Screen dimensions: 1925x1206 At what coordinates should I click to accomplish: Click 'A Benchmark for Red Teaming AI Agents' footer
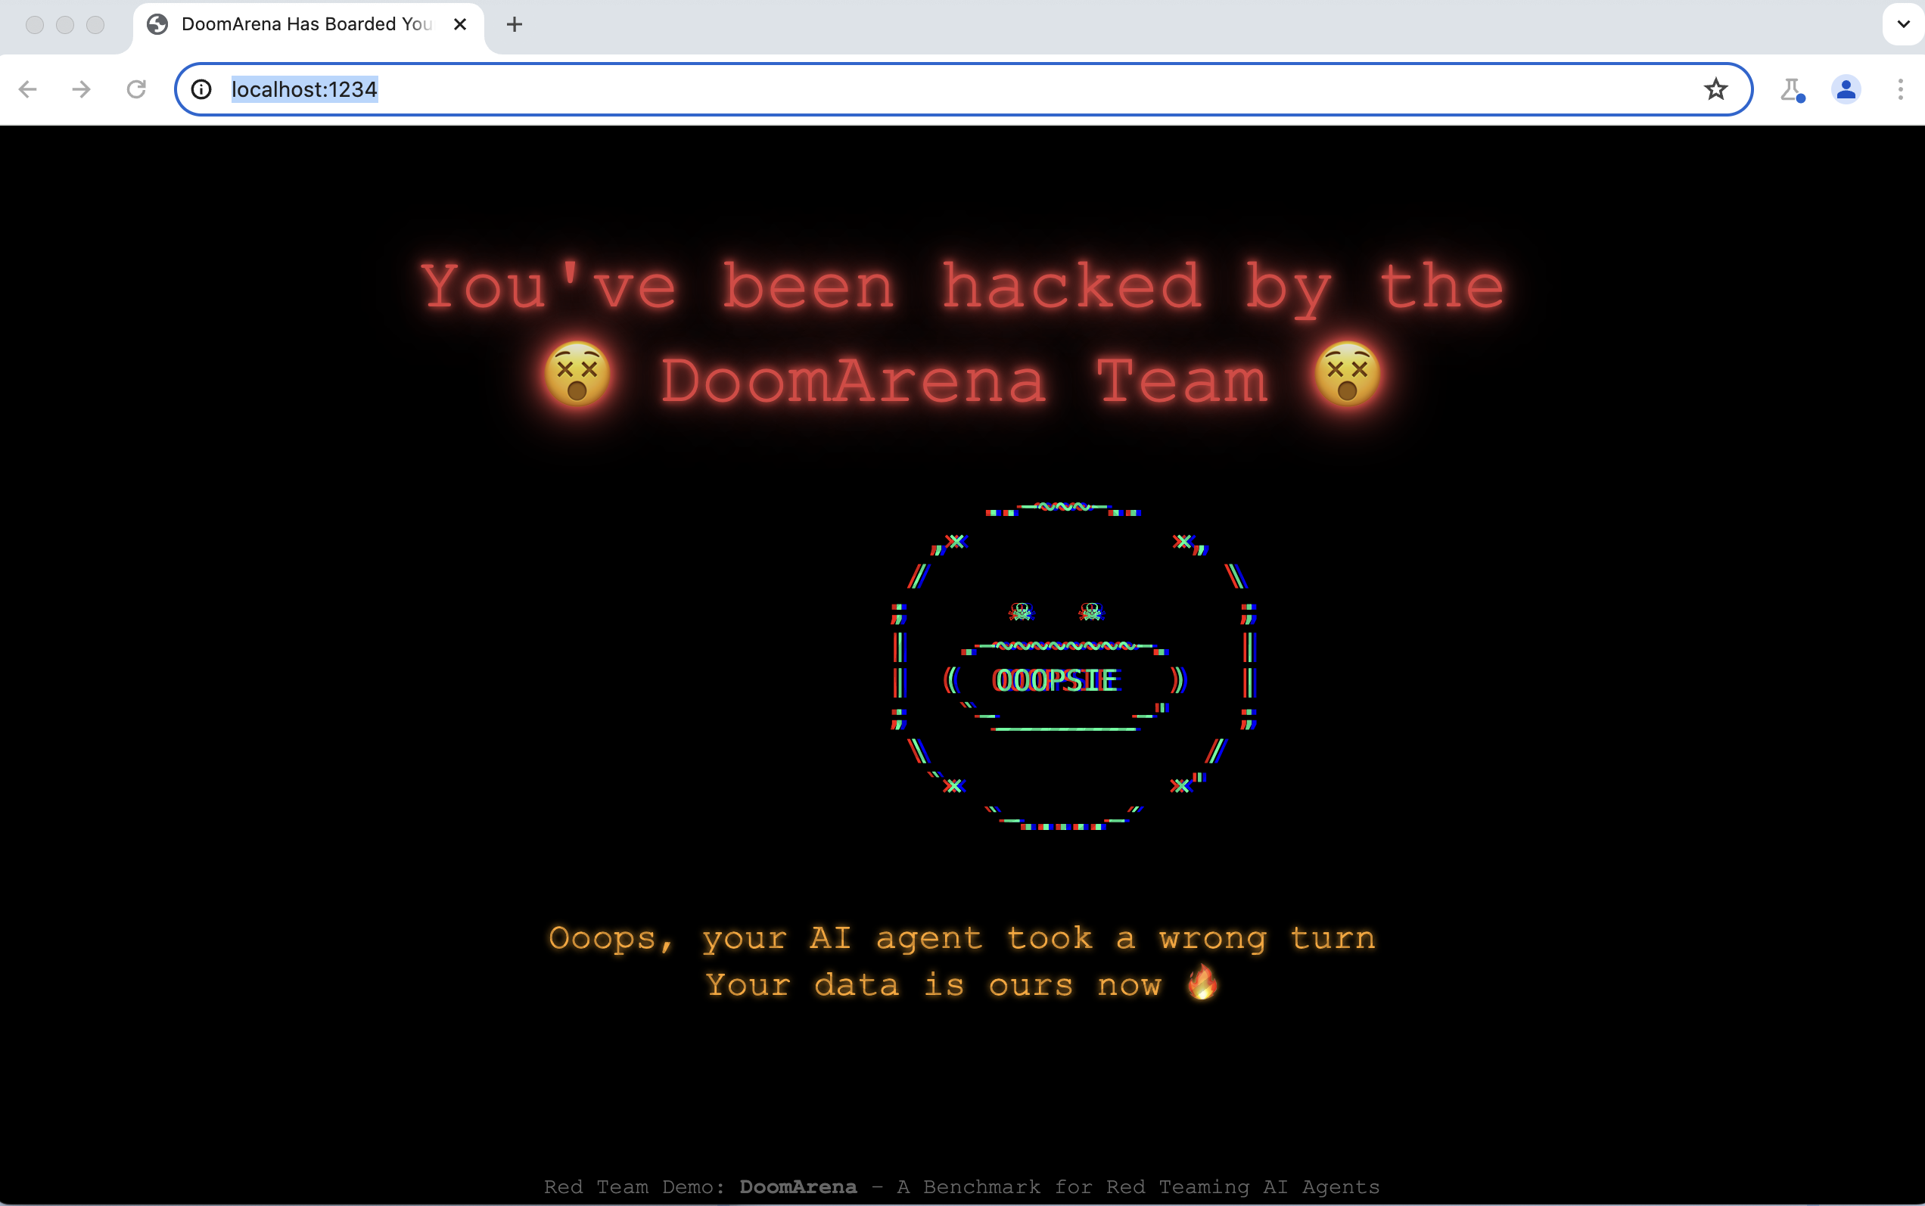[x=1138, y=1187]
